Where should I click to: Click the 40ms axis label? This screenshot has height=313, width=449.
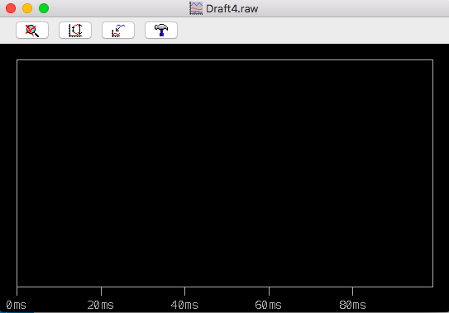tap(184, 305)
